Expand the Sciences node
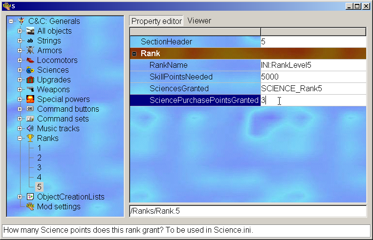The width and height of the screenshot is (373, 240). [x=20, y=70]
